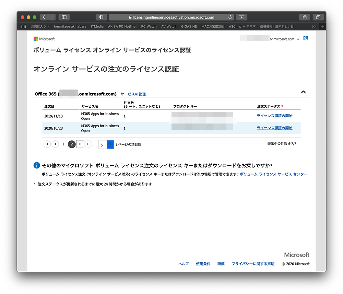343x294 pixels.
Task: Click the 表示中の件数 6-7/7 text
Action: 282,144
